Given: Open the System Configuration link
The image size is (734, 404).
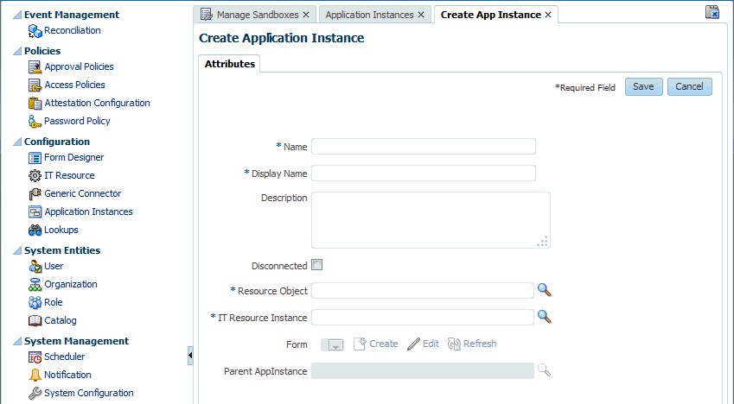Looking at the screenshot, I should 89,394.
